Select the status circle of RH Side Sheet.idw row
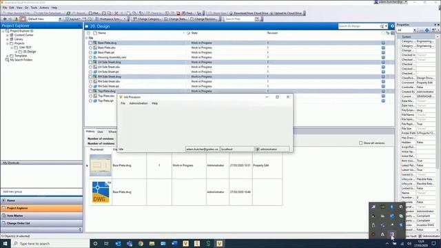This screenshot has width=441, height=248. 90,81
